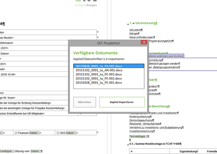Select 20170828_0001_ta_PA-001.docx in list
Screen dimensions: 217x154
point(109,66)
